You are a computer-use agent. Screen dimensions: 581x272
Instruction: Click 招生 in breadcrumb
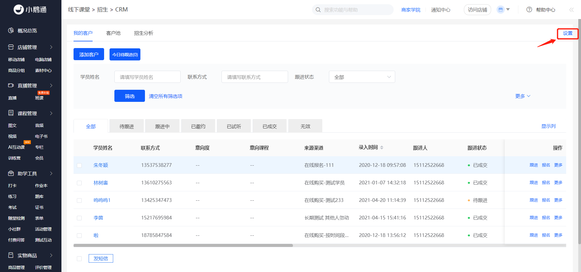103,9
